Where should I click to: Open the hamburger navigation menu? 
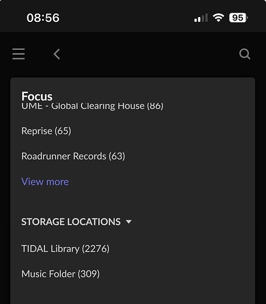point(18,54)
